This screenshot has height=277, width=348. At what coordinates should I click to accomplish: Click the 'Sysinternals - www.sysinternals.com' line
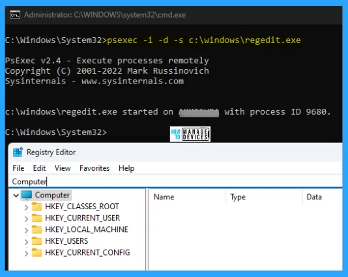[94, 81]
